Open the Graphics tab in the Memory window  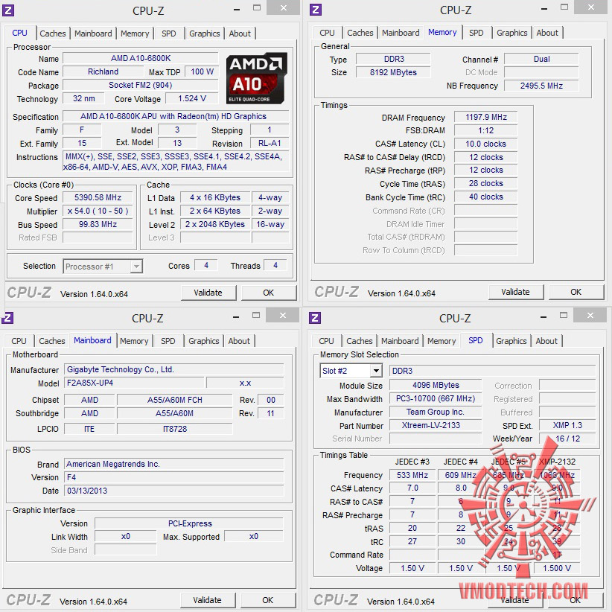[x=512, y=33]
